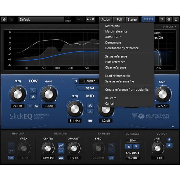
Task: Click the LOW band phase invert icon
Action: [30, 106]
